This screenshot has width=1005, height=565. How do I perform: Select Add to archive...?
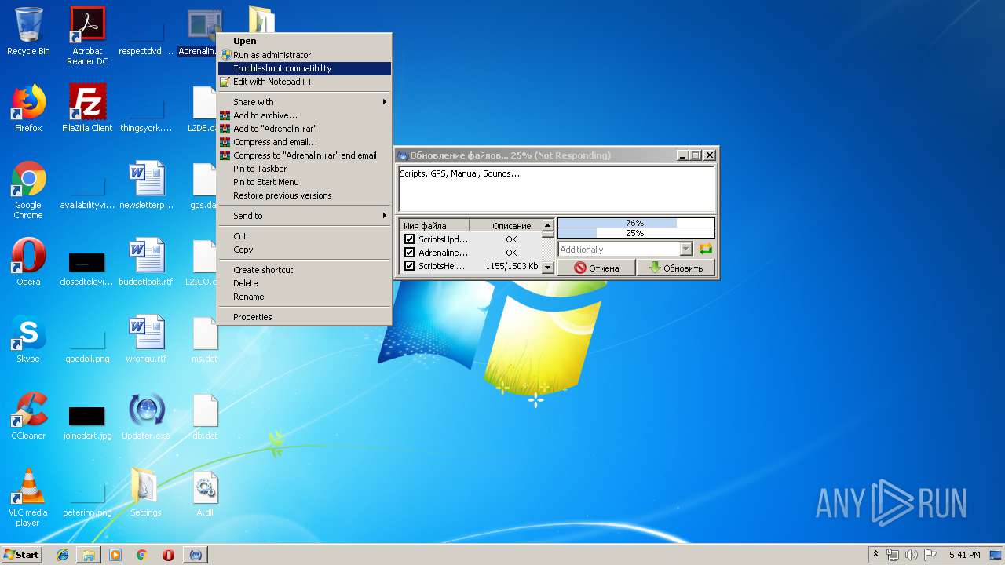click(305, 115)
